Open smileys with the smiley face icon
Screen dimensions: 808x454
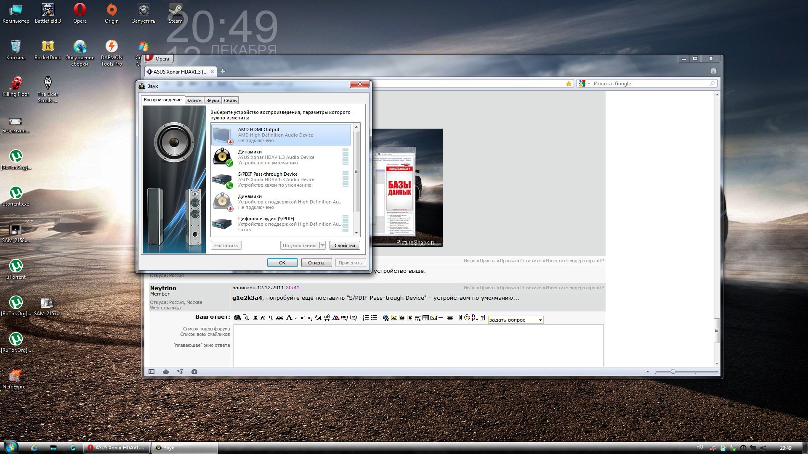click(x=467, y=317)
